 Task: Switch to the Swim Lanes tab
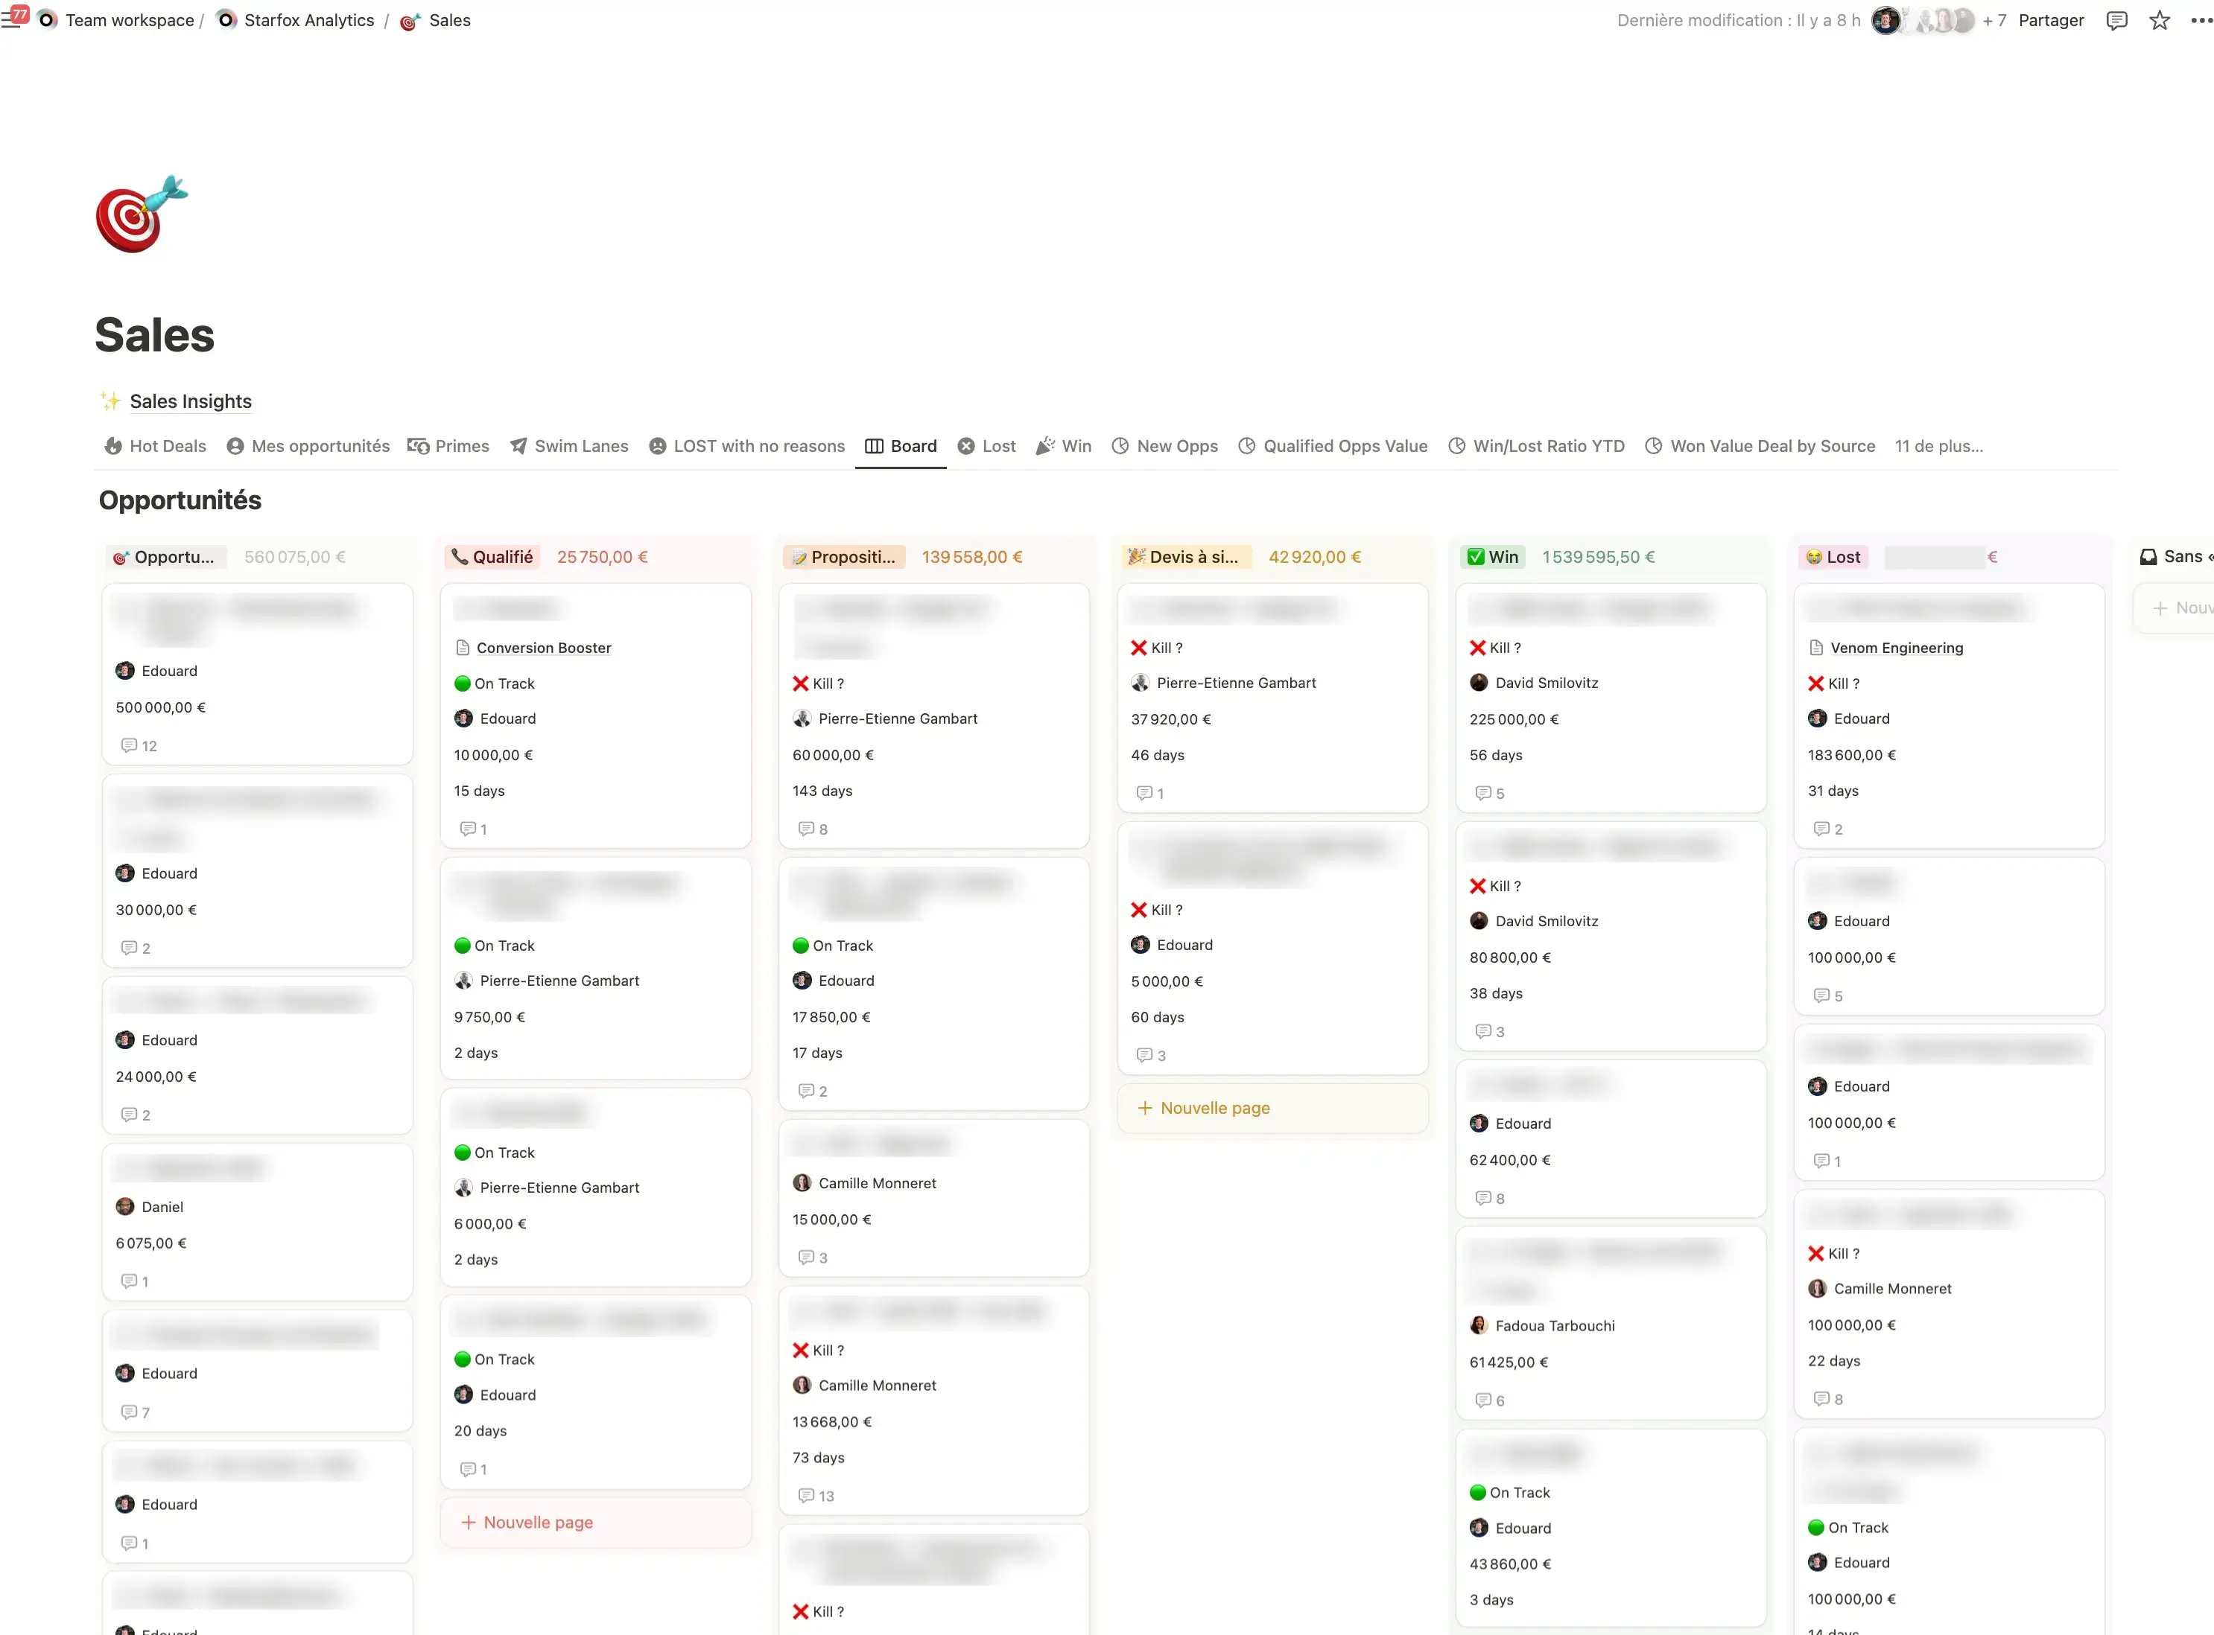click(x=569, y=447)
